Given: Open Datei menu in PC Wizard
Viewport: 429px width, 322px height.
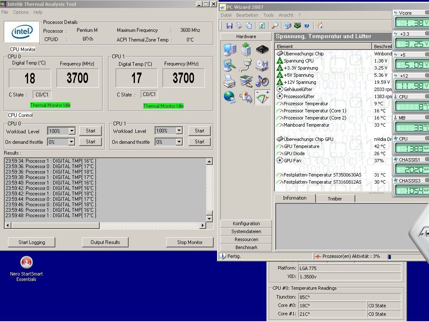Looking at the screenshot, I should pos(226,15).
